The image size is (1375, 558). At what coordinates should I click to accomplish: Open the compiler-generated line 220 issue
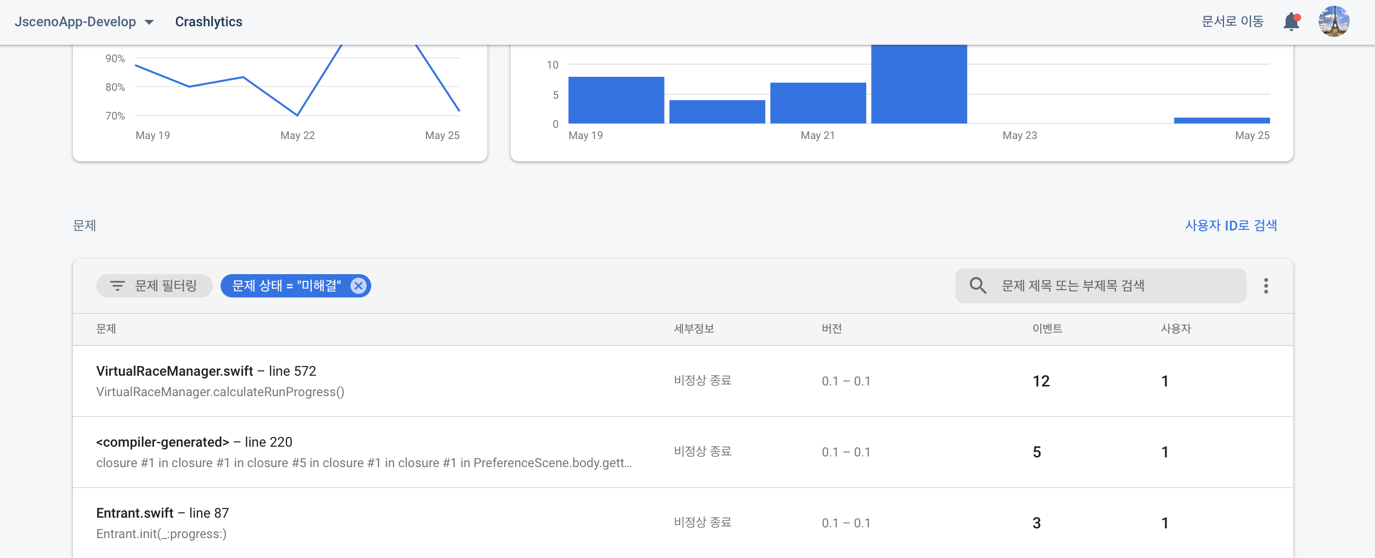194,442
